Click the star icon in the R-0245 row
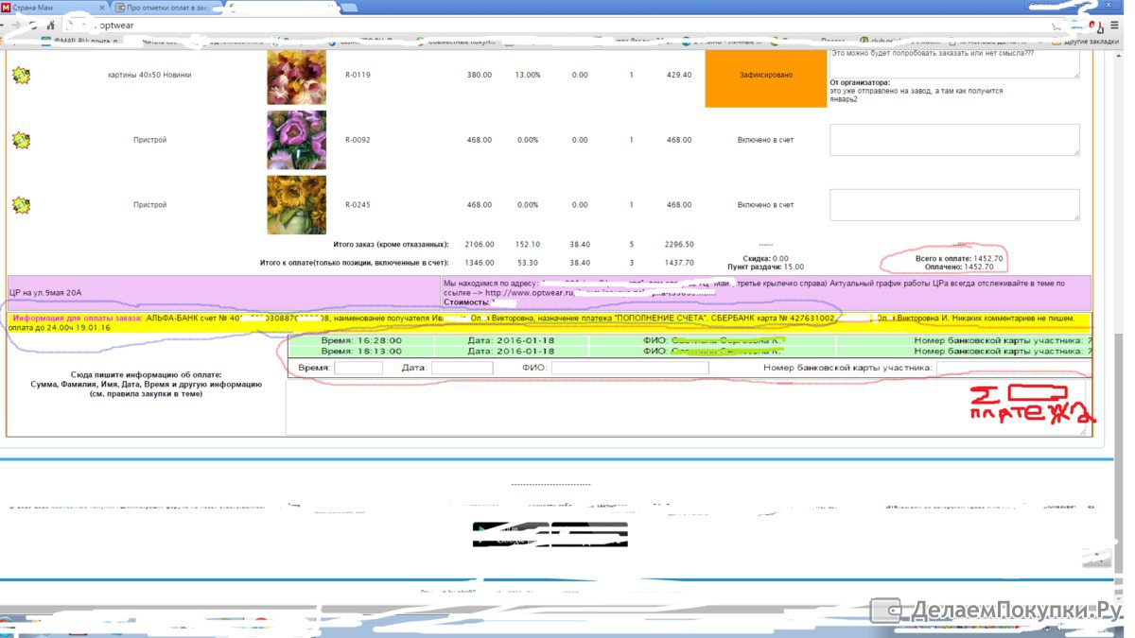Image resolution: width=1135 pixels, height=638 pixels. click(x=21, y=205)
